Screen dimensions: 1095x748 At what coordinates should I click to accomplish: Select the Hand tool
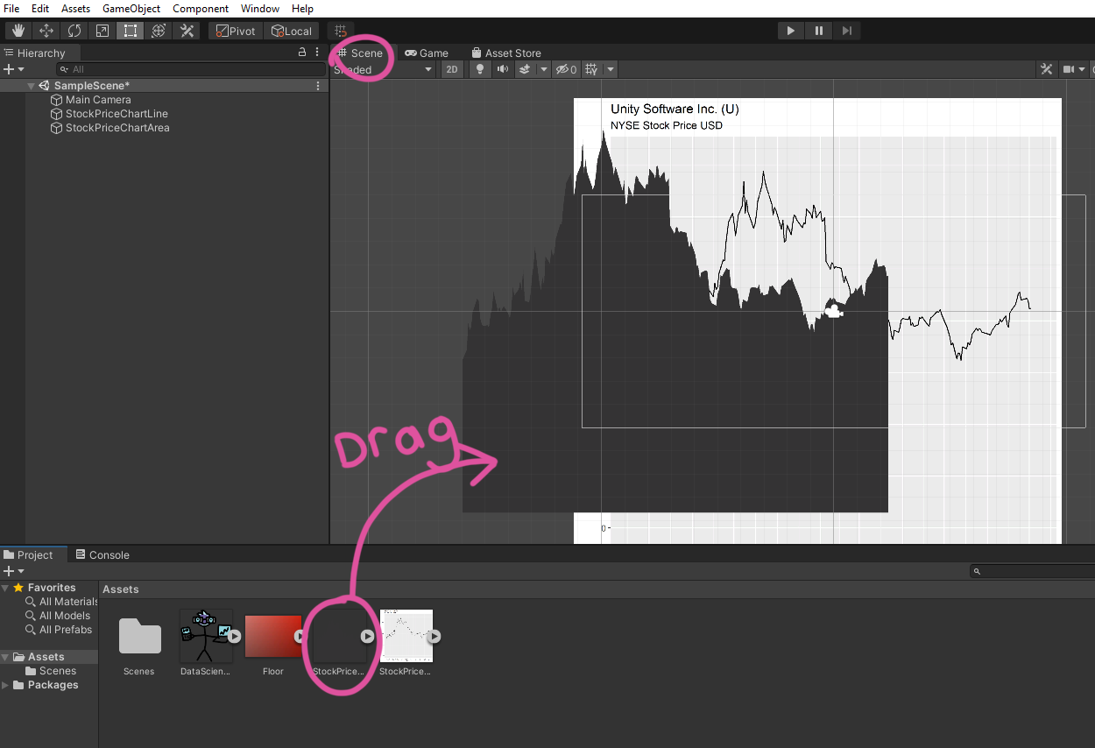[18, 31]
